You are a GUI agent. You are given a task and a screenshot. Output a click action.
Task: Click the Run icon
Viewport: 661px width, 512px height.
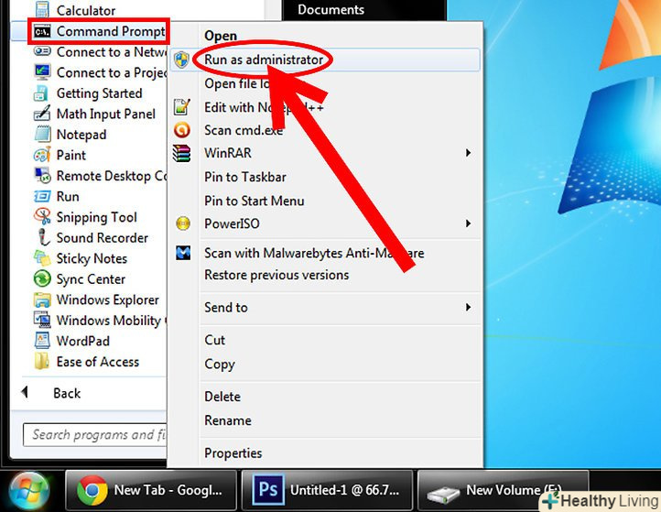pos(42,196)
